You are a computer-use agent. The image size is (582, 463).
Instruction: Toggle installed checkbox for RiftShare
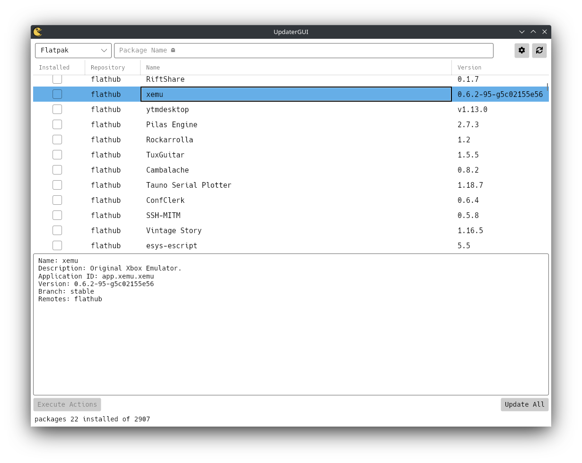57,79
